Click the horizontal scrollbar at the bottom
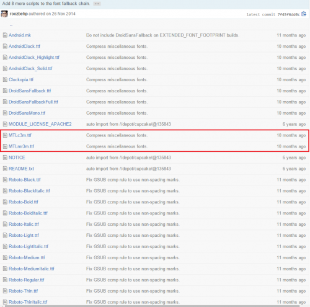This screenshot has width=310, height=307. coord(153,306)
